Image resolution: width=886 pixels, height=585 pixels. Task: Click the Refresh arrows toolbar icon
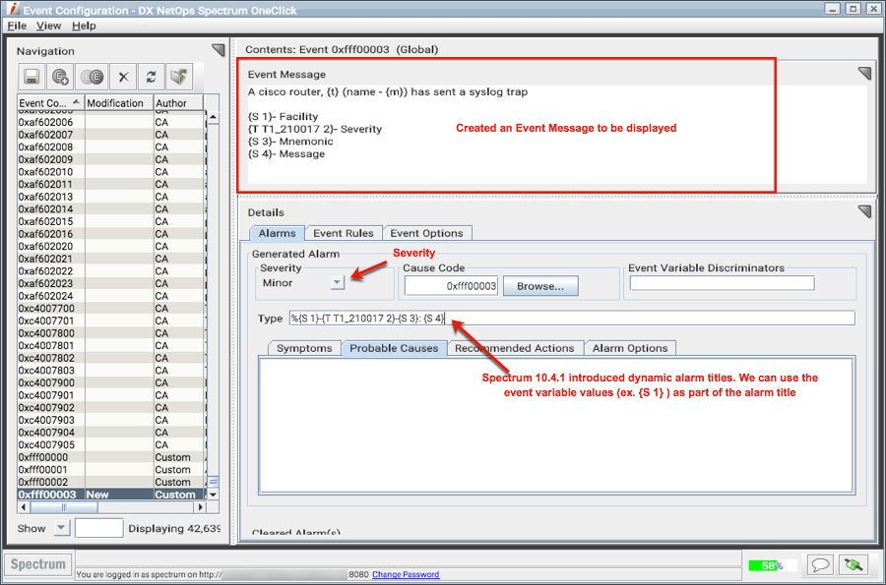coord(151,77)
